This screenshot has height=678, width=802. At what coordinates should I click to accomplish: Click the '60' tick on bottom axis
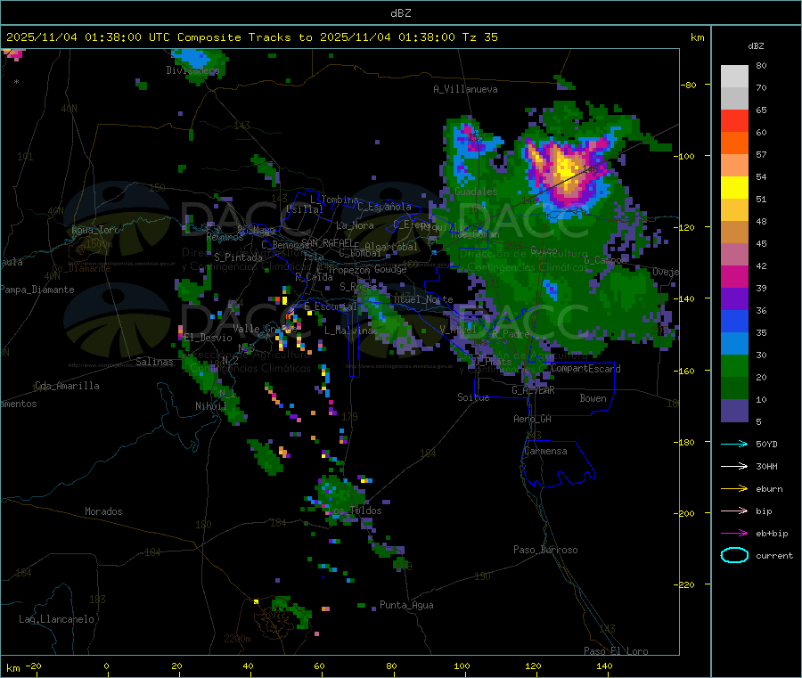pos(319,666)
